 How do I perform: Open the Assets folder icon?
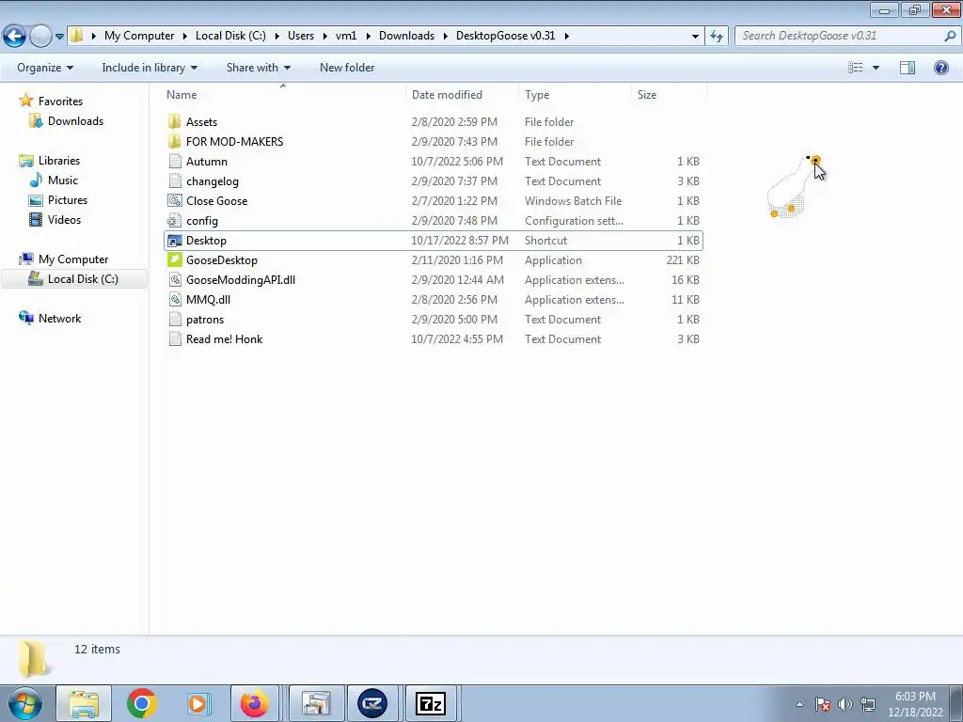coord(174,121)
